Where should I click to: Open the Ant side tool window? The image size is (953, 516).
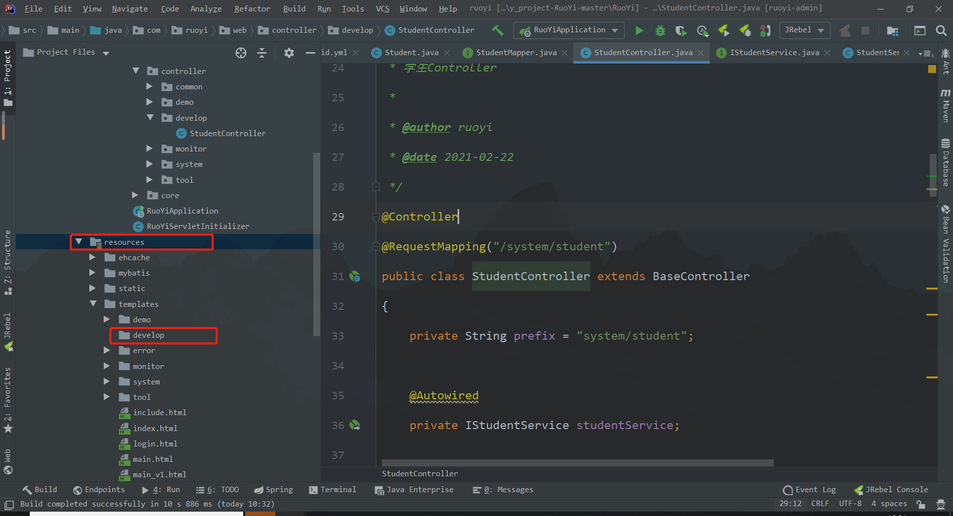pos(946,61)
